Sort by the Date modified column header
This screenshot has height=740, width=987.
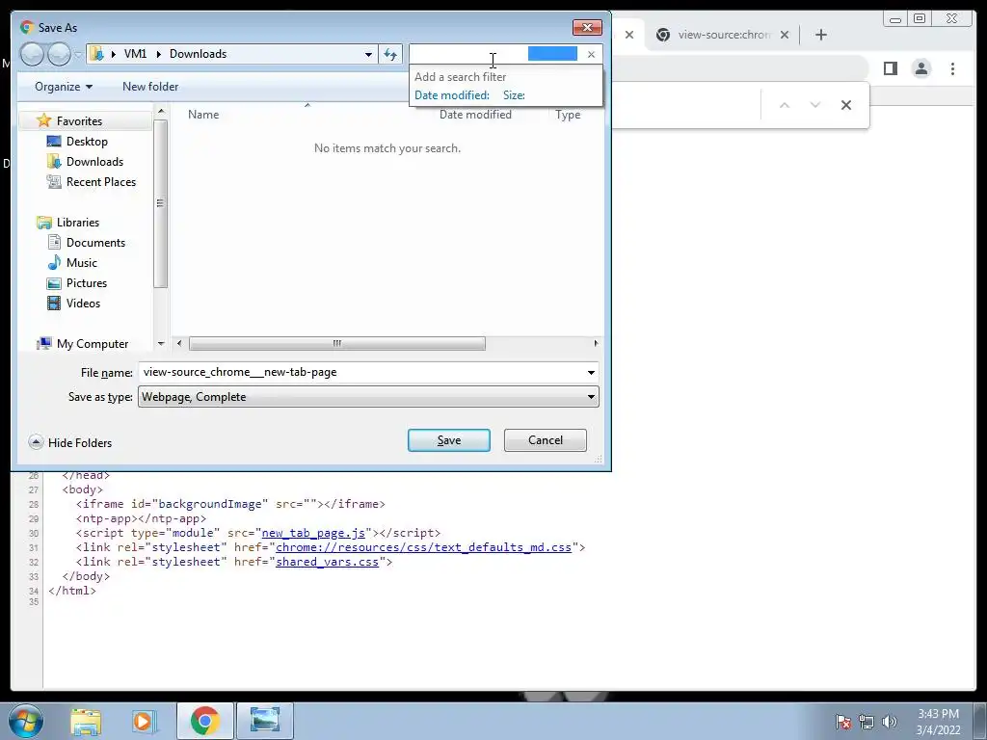pos(475,115)
